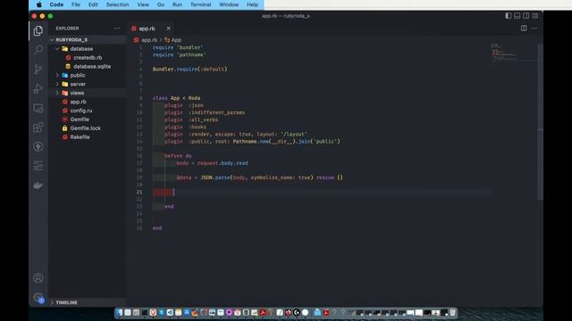Open the Source Control view

[38, 70]
